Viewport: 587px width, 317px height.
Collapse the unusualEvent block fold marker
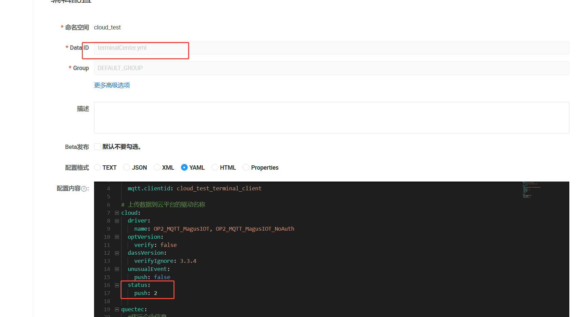point(117,269)
